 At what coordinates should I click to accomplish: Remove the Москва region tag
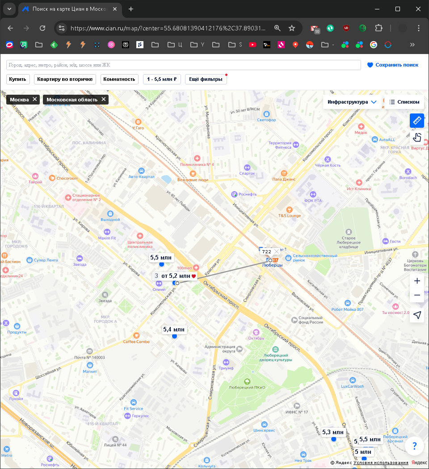tap(35, 99)
